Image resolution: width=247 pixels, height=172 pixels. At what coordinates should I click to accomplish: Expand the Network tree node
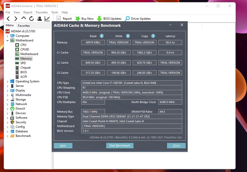(x=7, y=104)
